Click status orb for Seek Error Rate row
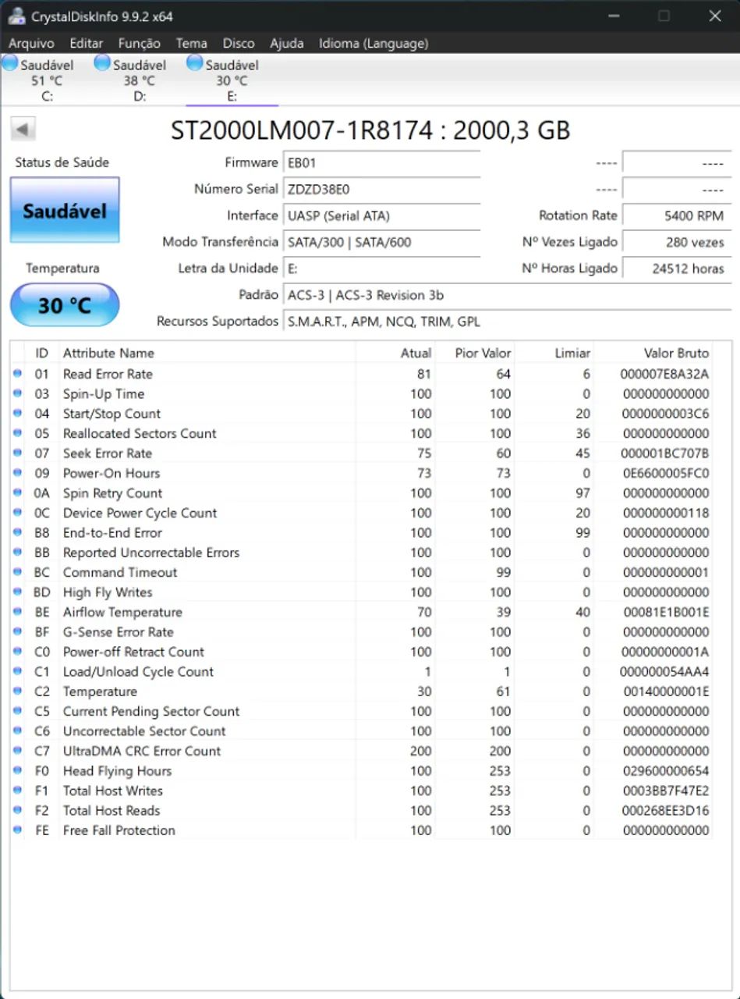740x999 pixels. pos(18,453)
